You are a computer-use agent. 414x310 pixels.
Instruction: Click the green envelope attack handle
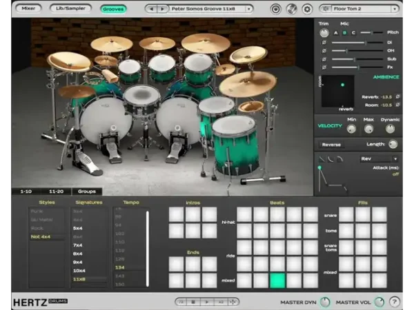[x=319, y=167]
